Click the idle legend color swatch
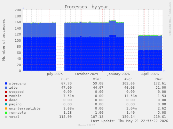The width and height of the screenshot is (173, 129). click(x=6, y=88)
